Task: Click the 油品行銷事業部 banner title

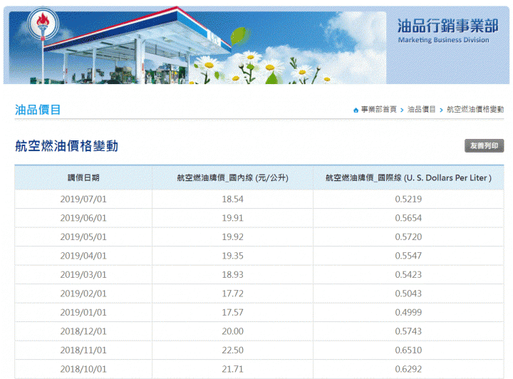Action: pos(447,26)
